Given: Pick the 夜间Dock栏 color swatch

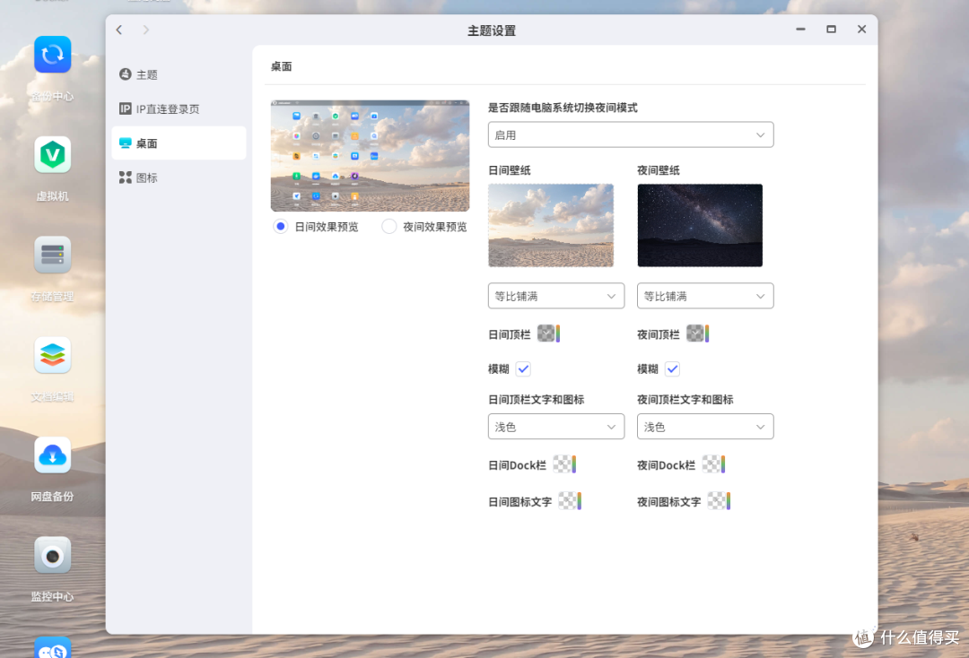Looking at the screenshot, I should [x=713, y=464].
